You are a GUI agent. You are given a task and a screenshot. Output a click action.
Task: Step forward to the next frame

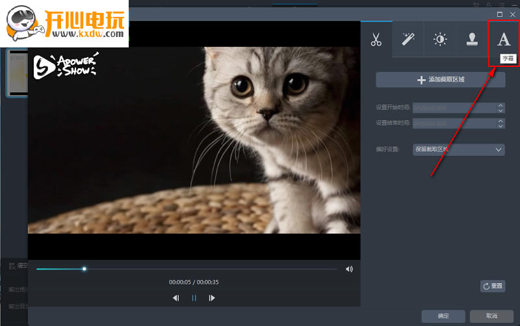[212, 298]
